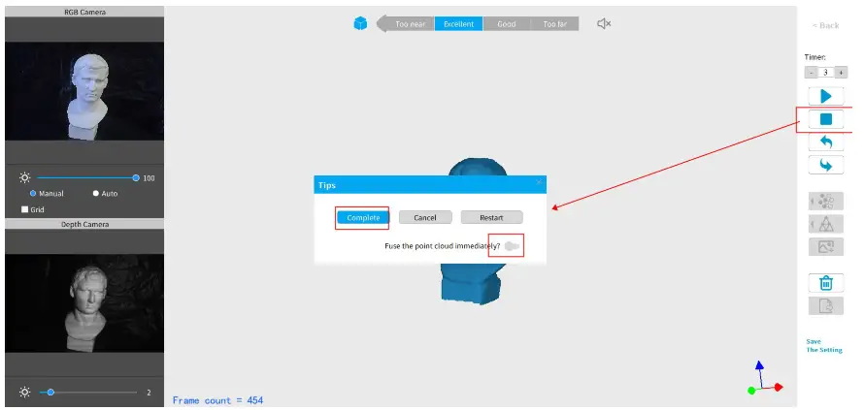Click the export file icon
Image resolution: width=864 pixels, height=410 pixels.
[825, 306]
